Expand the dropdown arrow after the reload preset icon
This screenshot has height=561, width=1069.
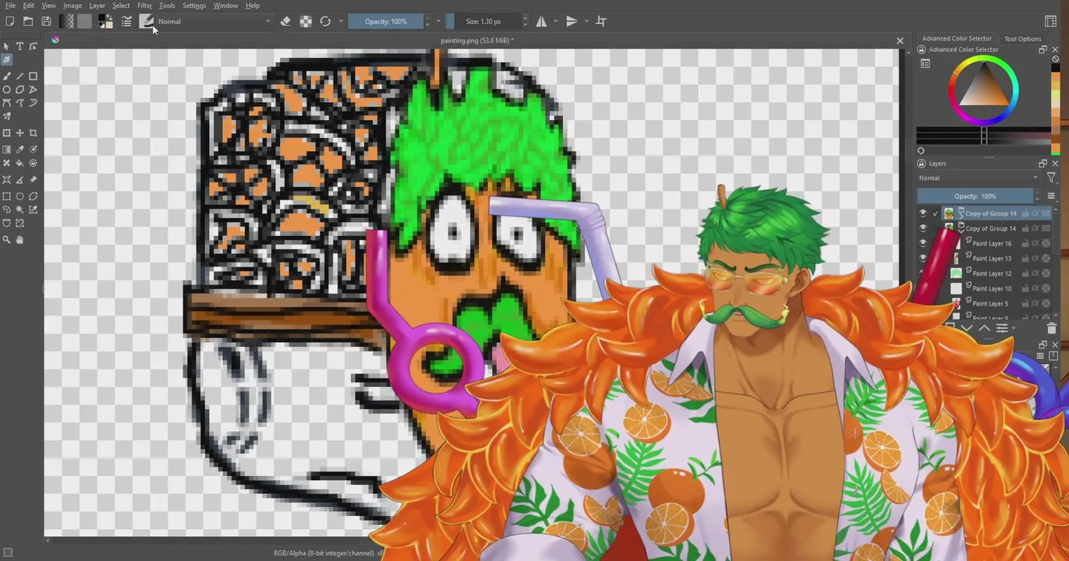coord(341,22)
